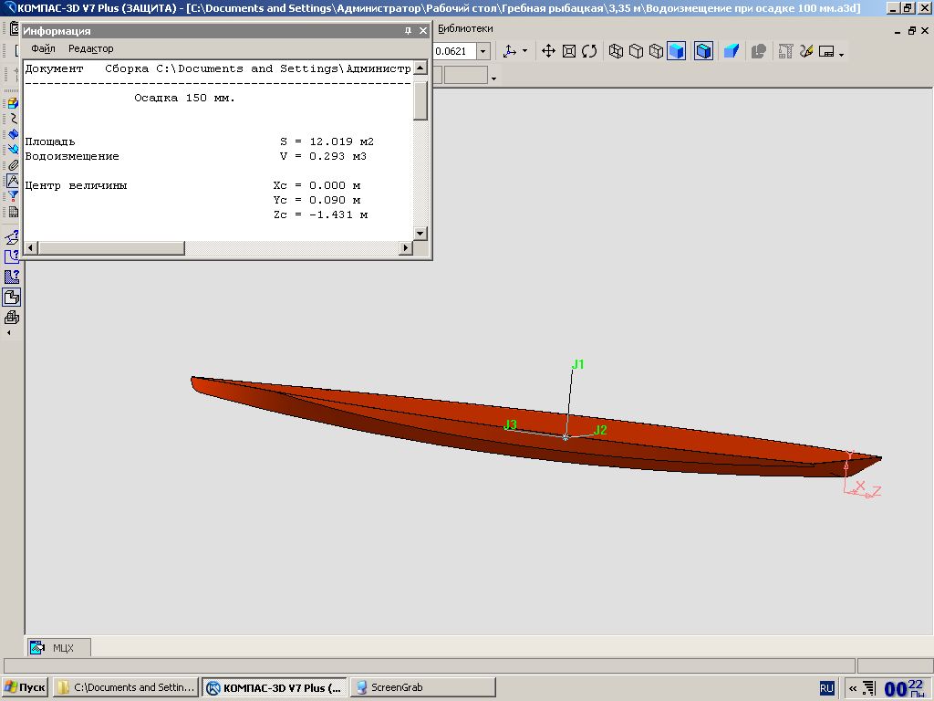934x701 pixels.
Task: Switch to wireframe display mode
Action: pos(616,51)
